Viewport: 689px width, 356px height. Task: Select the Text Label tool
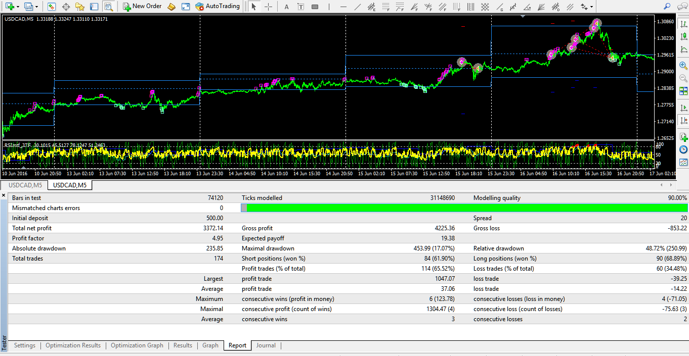coord(301,7)
